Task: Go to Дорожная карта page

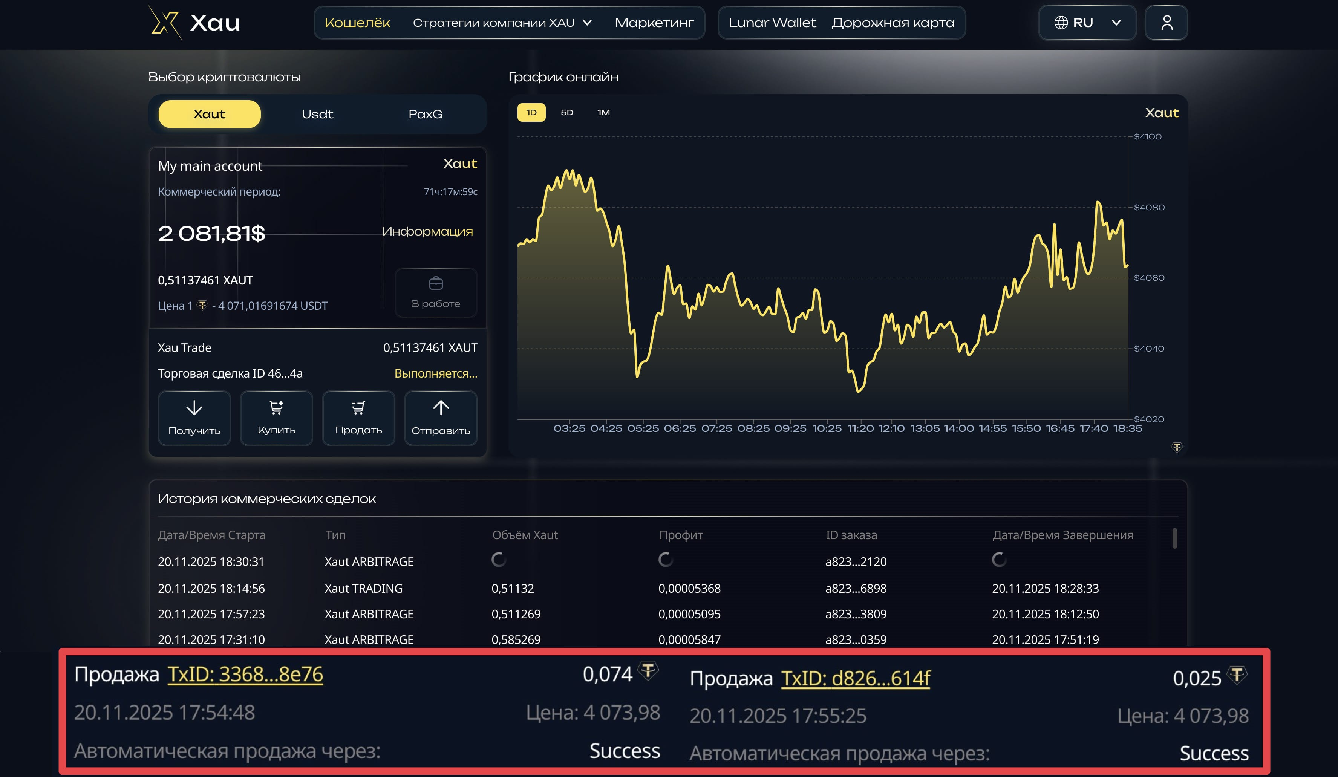Action: coord(893,23)
